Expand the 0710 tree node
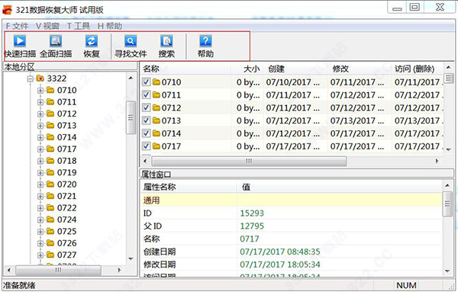The height and width of the screenshot is (292, 458). [x=40, y=91]
